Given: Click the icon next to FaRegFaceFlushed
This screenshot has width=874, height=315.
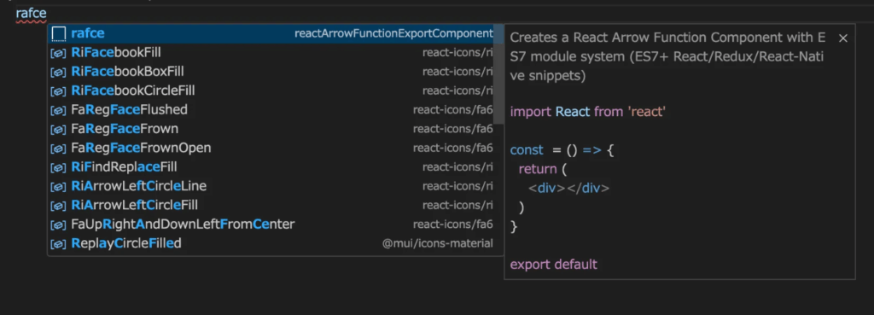Looking at the screenshot, I should (59, 110).
